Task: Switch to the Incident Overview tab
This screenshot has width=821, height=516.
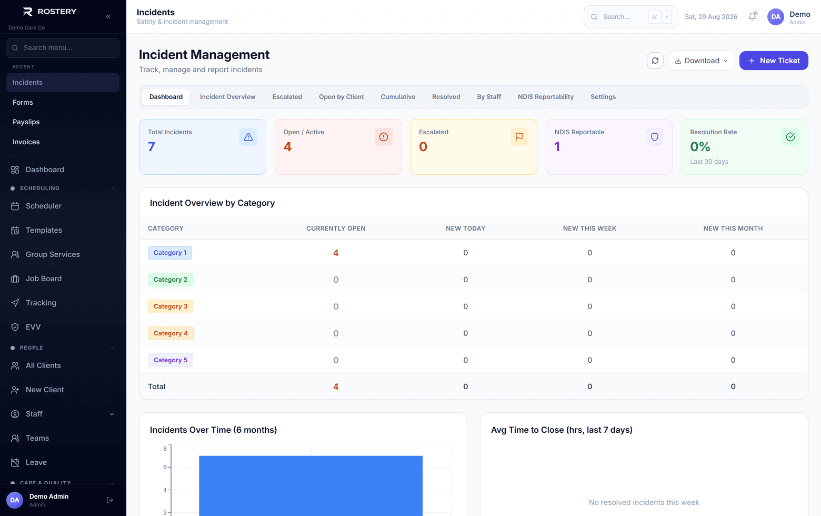Action: pyautogui.click(x=227, y=97)
